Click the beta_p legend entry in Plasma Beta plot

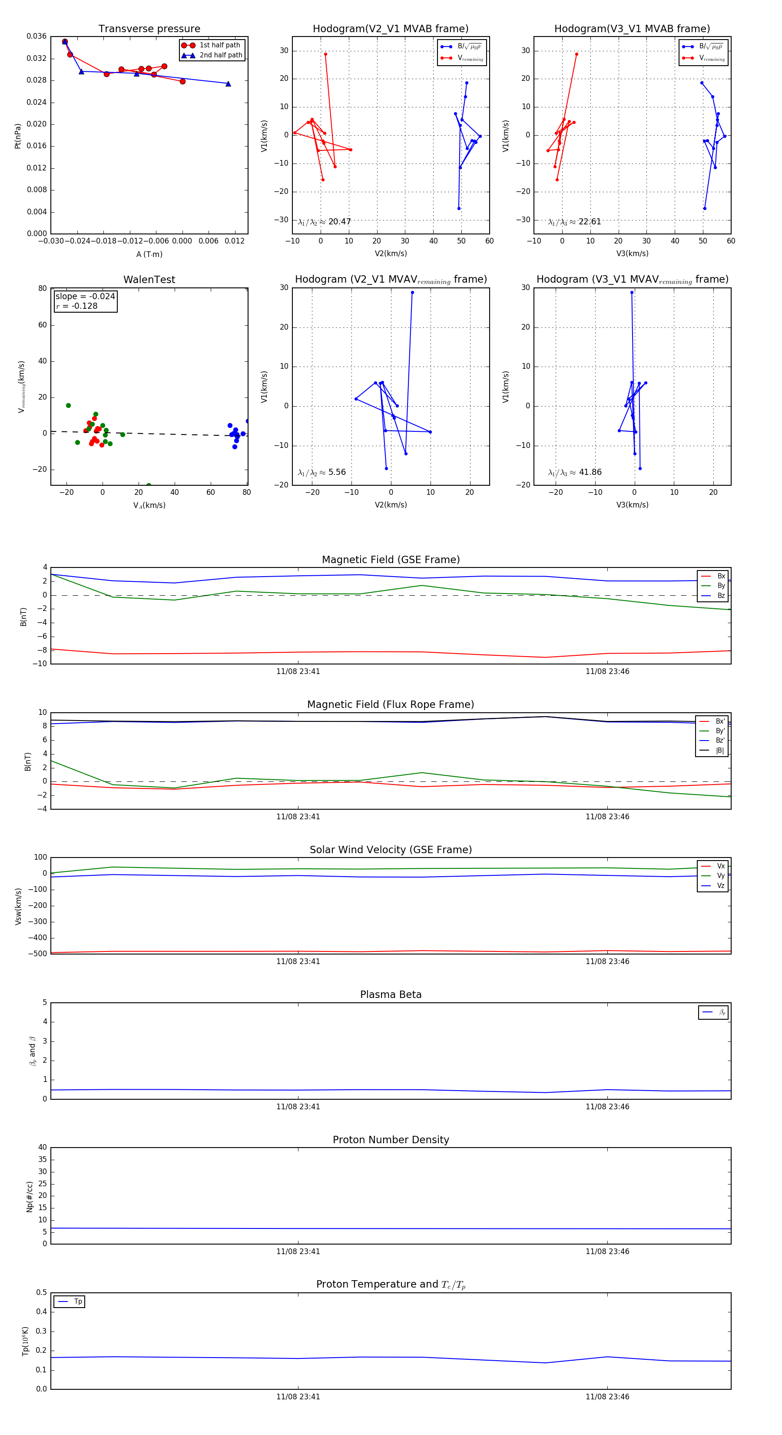(x=713, y=1012)
